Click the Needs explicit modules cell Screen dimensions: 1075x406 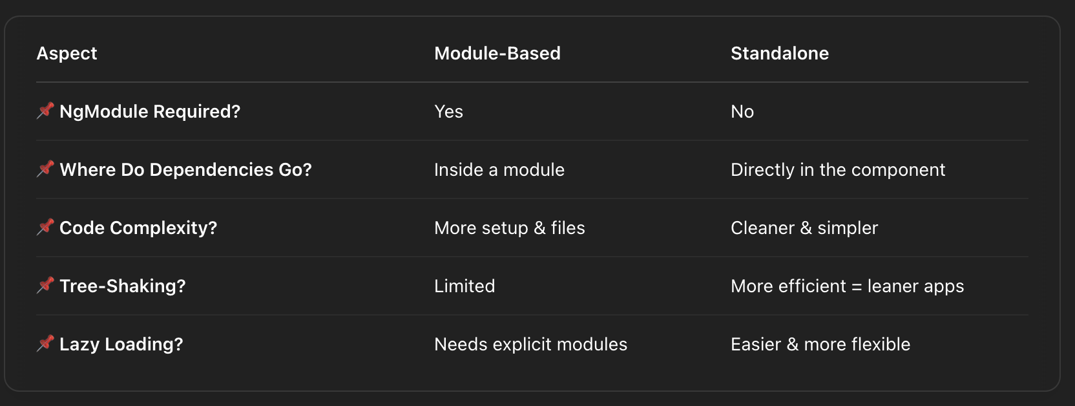tap(530, 344)
